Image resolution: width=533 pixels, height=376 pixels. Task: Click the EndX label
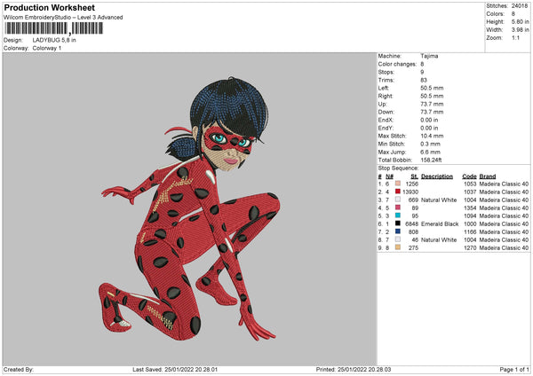tap(386, 120)
